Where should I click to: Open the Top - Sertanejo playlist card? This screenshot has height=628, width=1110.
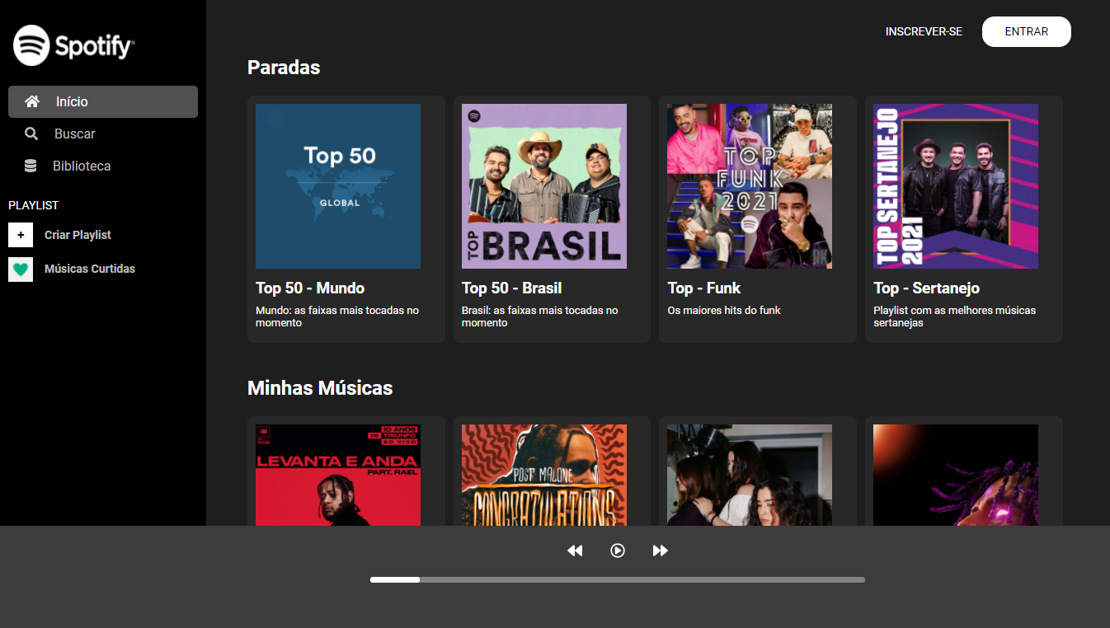(x=955, y=185)
